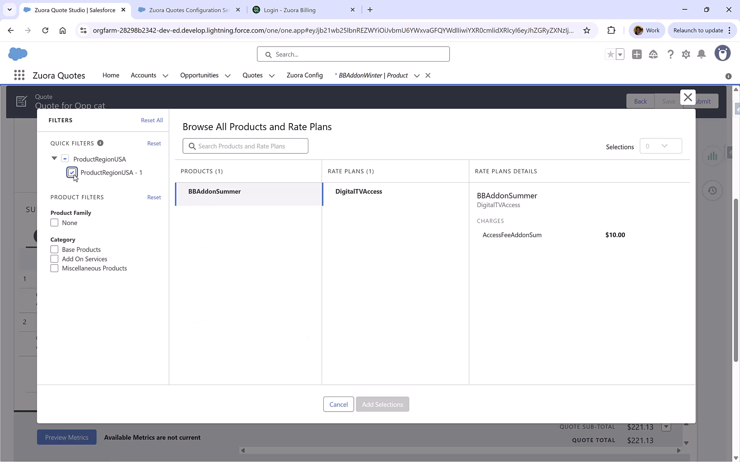
Task: View notifications via the bell icon
Action: click(701, 54)
